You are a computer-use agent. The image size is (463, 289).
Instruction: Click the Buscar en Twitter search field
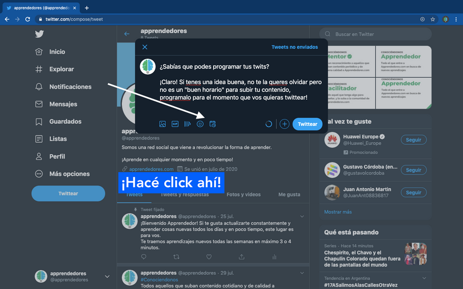click(375, 34)
